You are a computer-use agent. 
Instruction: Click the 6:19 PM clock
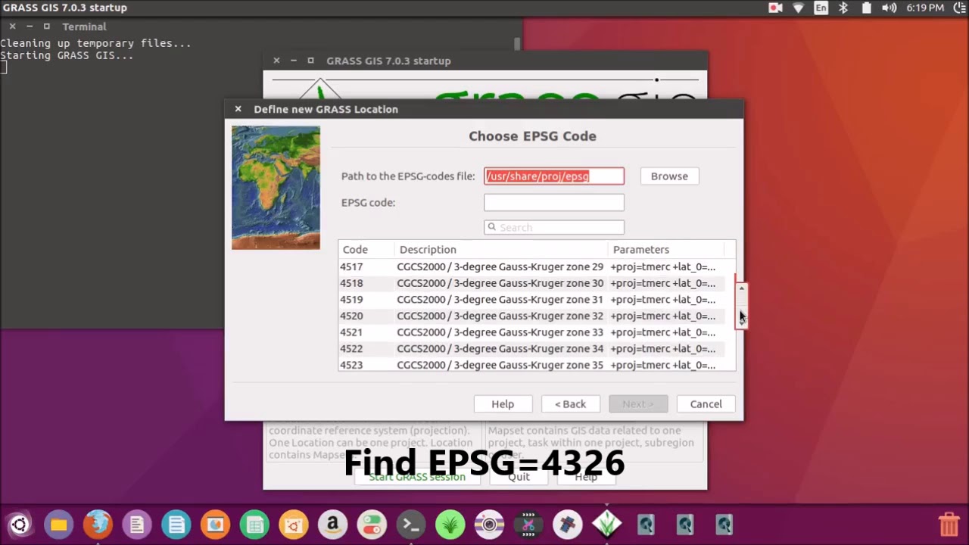point(925,8)
